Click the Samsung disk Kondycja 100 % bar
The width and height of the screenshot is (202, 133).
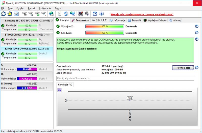(28, 25)
